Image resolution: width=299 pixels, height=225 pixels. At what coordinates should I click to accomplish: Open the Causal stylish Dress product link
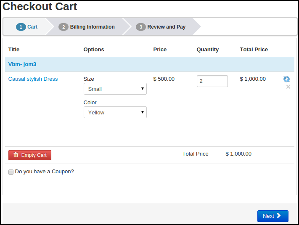coord(33,79)
